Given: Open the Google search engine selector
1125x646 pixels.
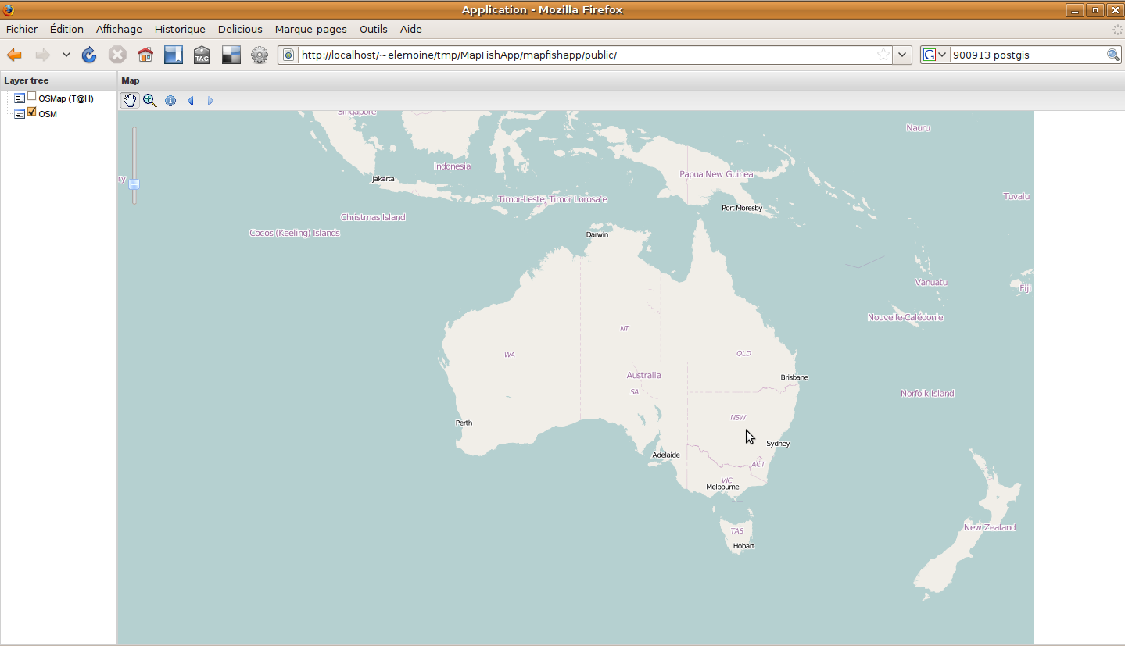Looking at the screenshot, I should coord(935,55).
